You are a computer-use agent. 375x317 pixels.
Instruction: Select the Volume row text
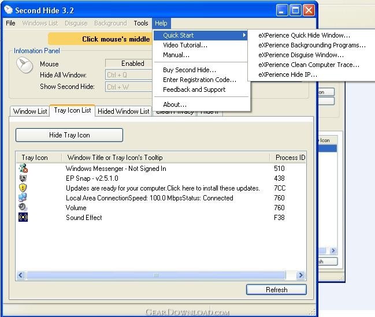tap(76, 208)
